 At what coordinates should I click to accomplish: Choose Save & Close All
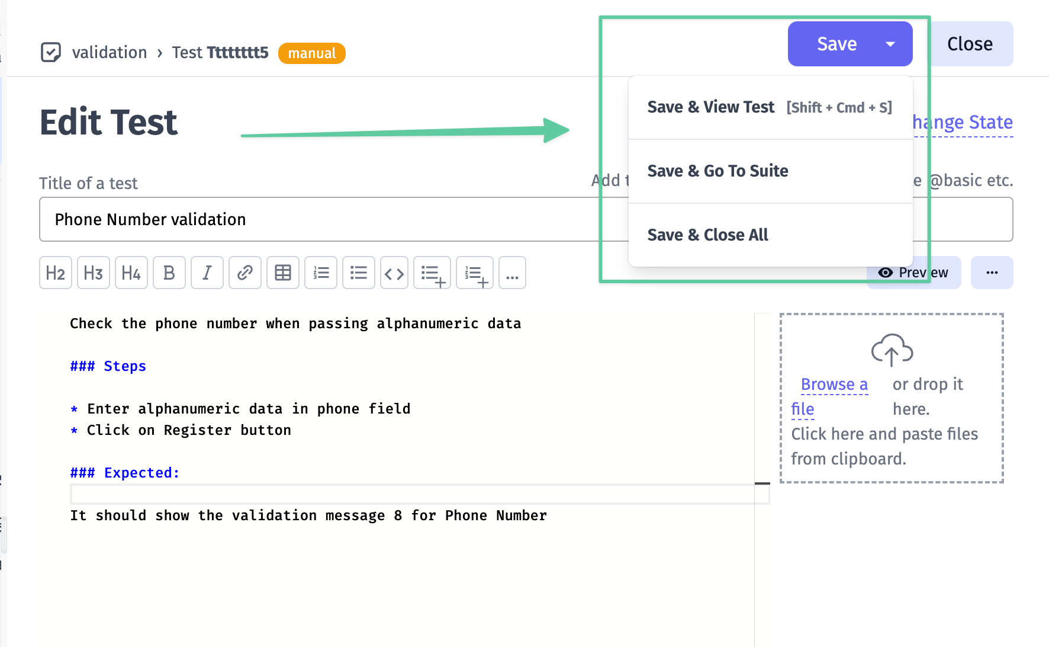coord(770,235)
